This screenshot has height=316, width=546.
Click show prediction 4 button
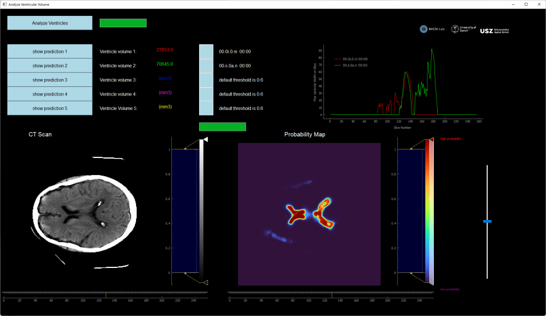pyautogui.click(x=50, y=94)
